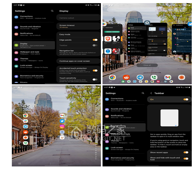The image size is (195, 169).
Task: Open Chrome from recents screen dock
Action: click(112, 77)
